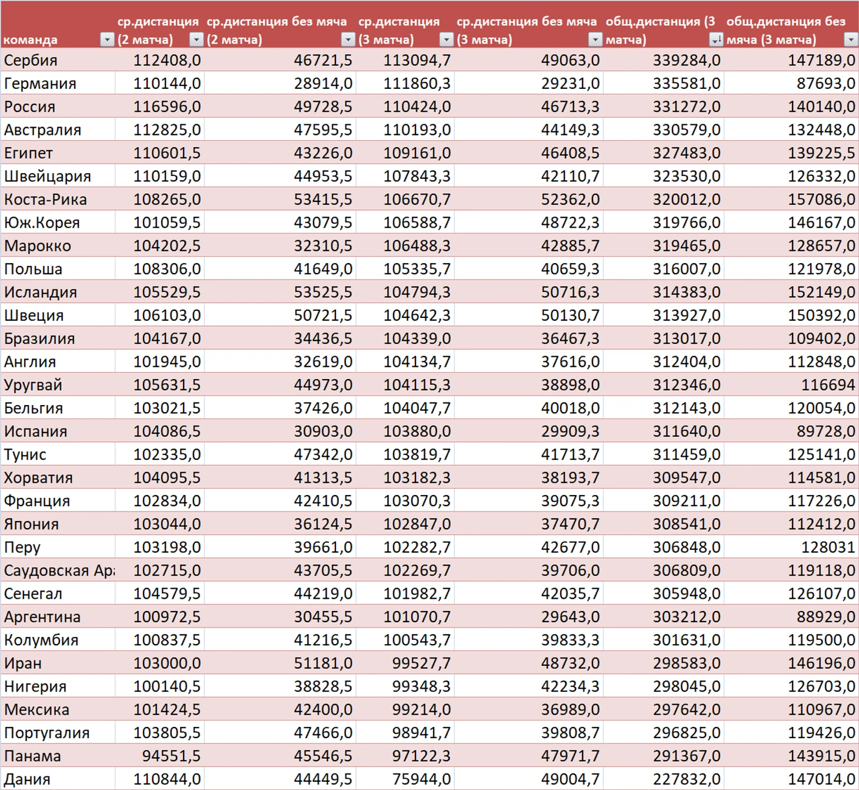Open filter for общ.дистанция без мяча (3 матча)

click(850, 39)
